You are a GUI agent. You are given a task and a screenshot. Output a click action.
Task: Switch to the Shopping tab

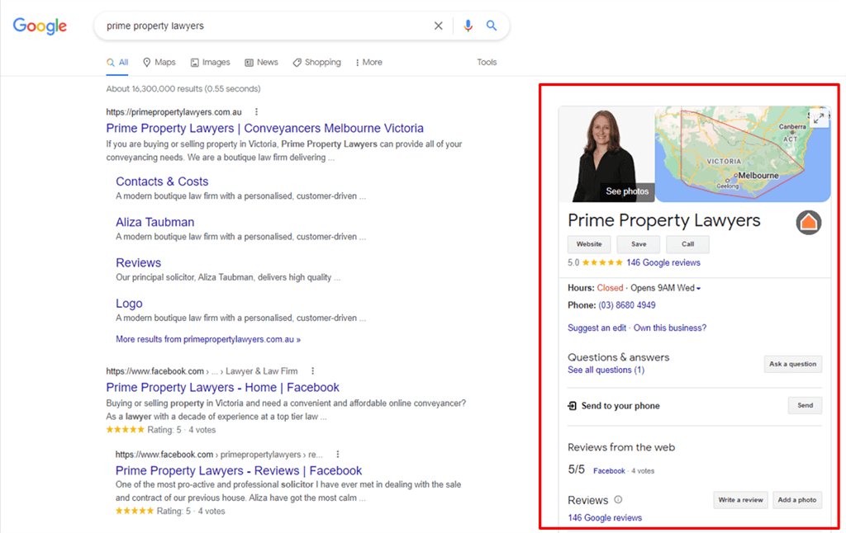316,63
